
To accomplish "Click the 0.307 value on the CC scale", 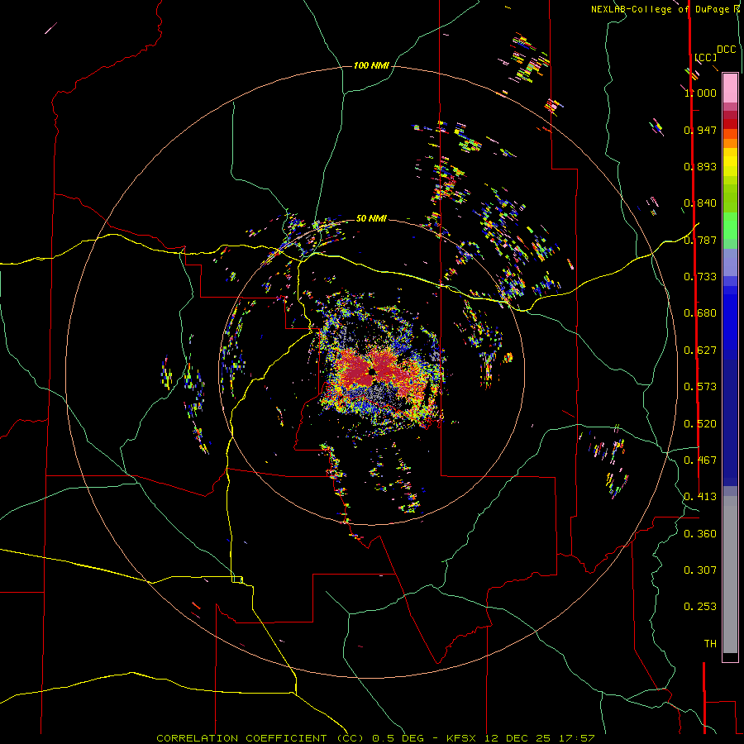I will coord(700,570).
